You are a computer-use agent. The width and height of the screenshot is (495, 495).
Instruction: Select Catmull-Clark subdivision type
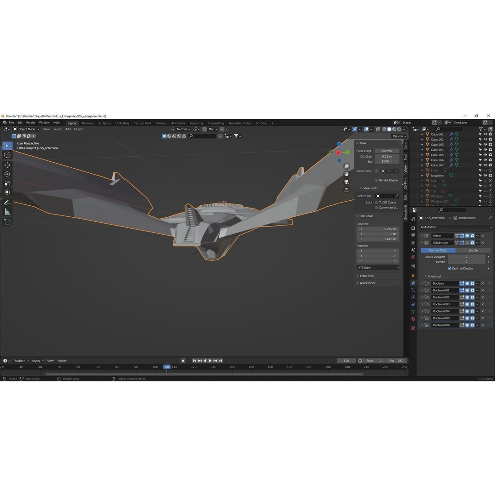pyautogui.click(x=438, y=250)
